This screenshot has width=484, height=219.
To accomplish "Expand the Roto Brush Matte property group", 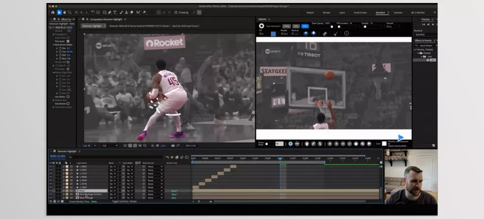I will click(53, 45).
